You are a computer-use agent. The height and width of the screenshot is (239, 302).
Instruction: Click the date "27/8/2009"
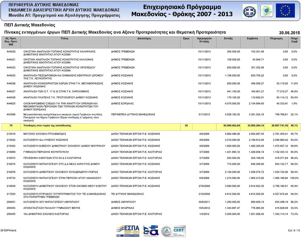coord(204,186)
